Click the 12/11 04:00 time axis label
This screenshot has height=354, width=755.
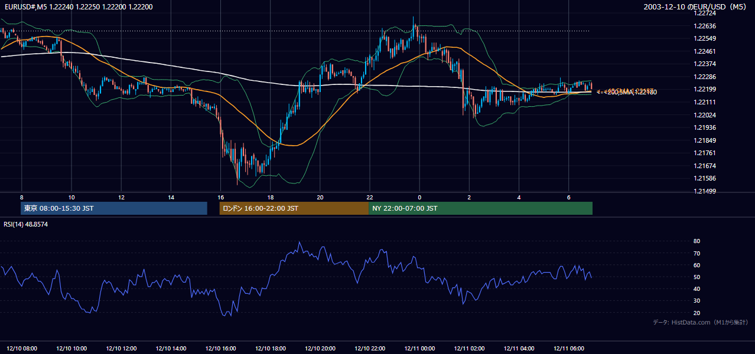pyautogui.click(x=519, y=349)
